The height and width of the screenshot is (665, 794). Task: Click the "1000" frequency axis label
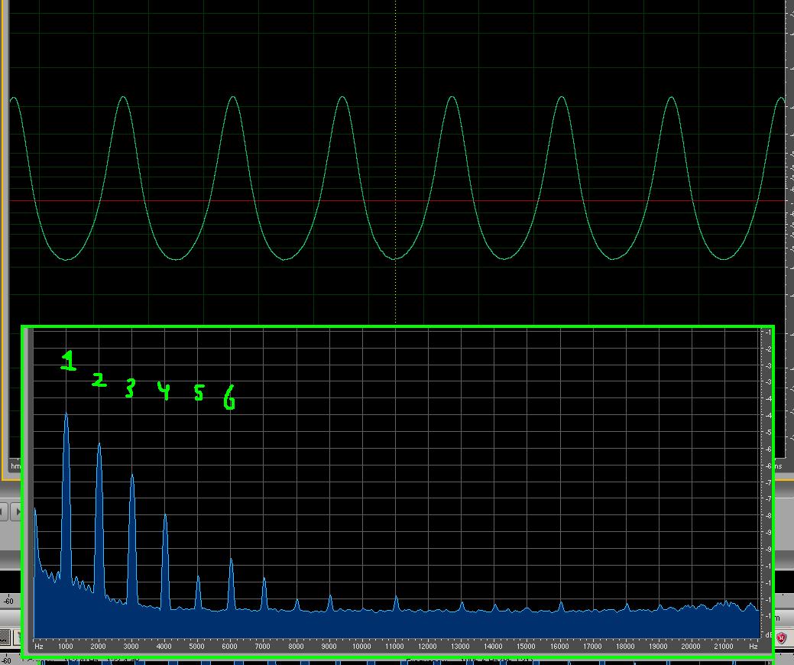click(65, 646)
